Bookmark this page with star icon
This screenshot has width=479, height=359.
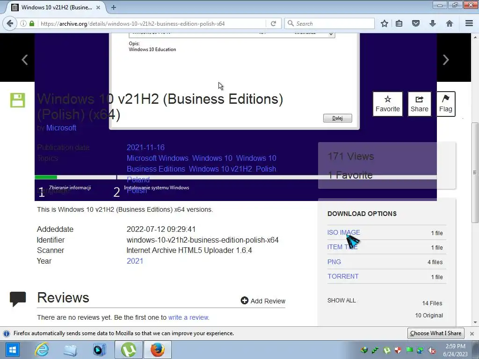coord(385,23)
